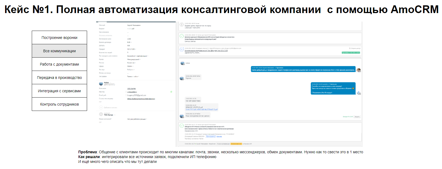Click the Прослушать call button
Viewport: 442px width, 169px height.
210,136
